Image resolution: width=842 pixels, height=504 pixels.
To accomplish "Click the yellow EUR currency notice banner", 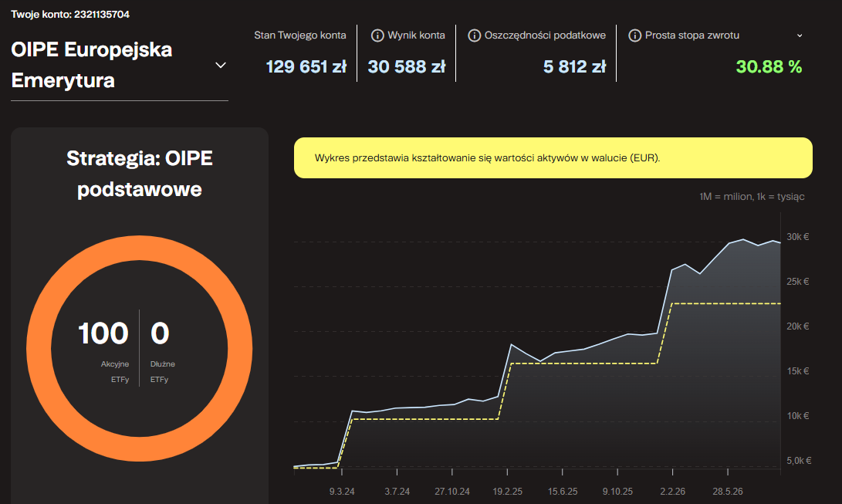I will [553, 157].
